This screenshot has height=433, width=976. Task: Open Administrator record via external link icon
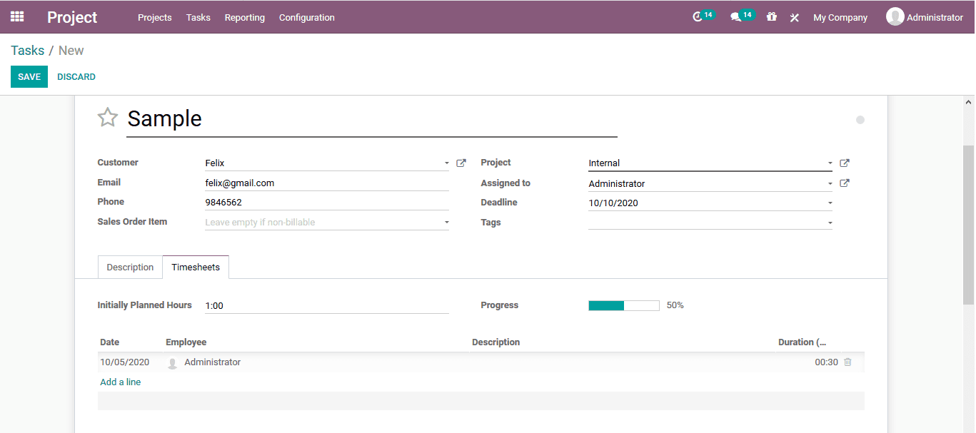click(844, 183)
